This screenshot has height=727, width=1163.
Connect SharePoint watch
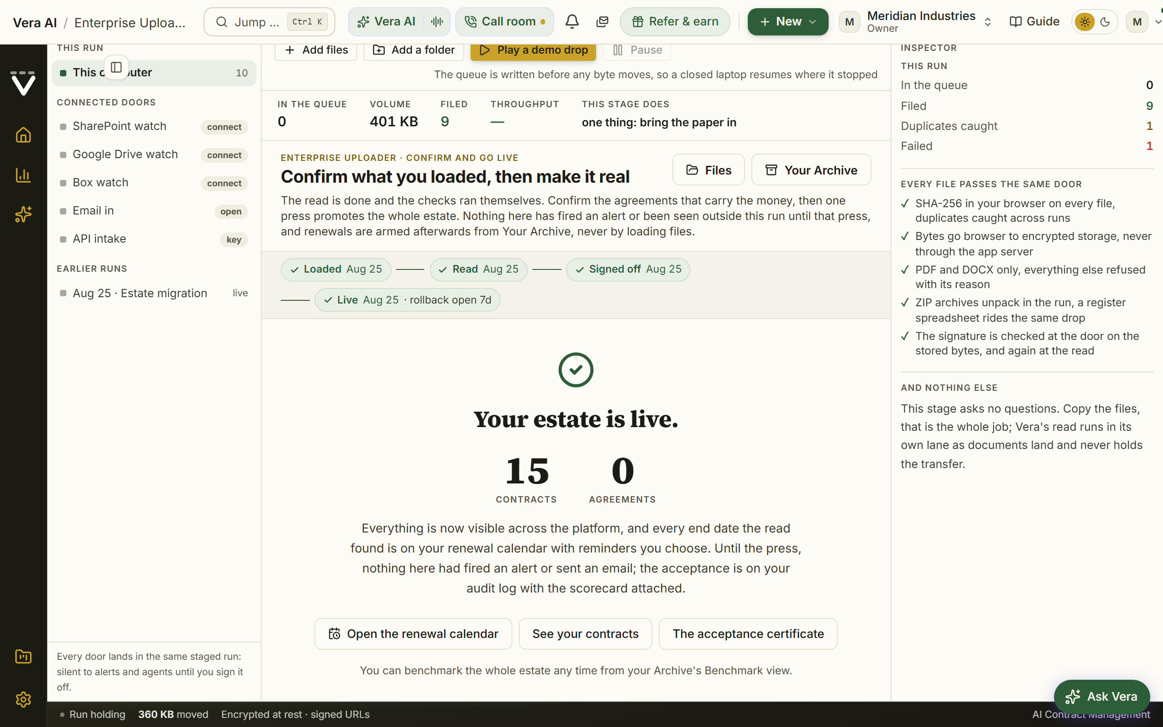click(x=224, y=127)
